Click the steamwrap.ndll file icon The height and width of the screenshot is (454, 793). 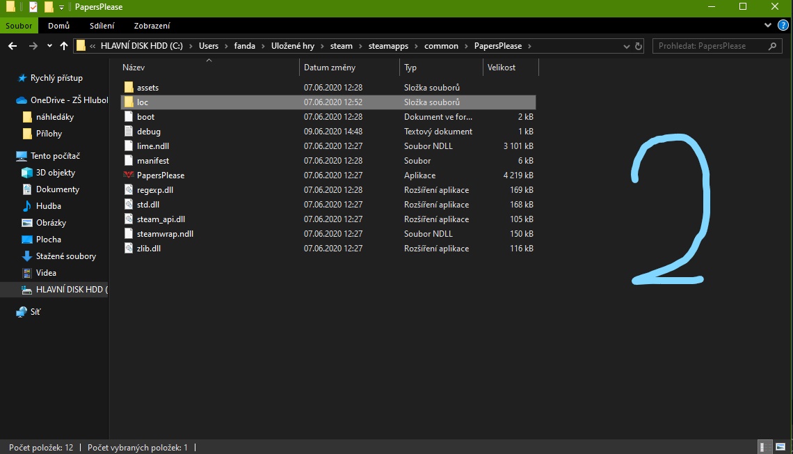129,234
